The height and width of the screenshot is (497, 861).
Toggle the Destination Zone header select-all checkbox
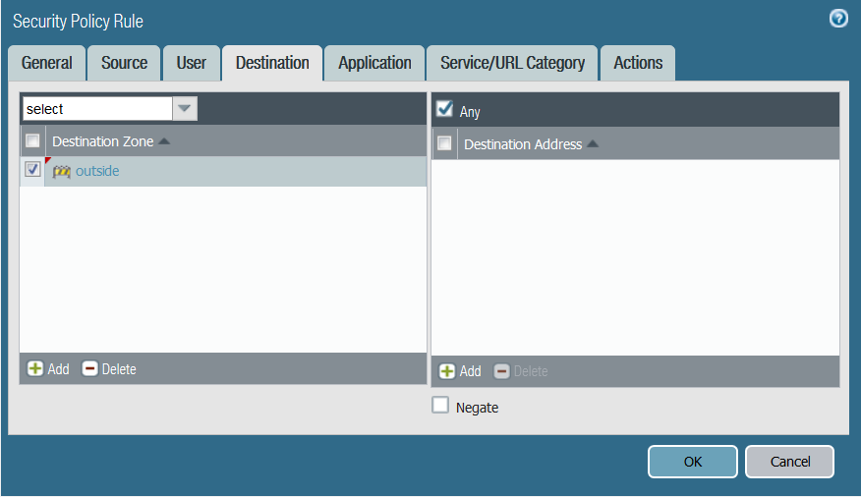click(x=32, y=140)
